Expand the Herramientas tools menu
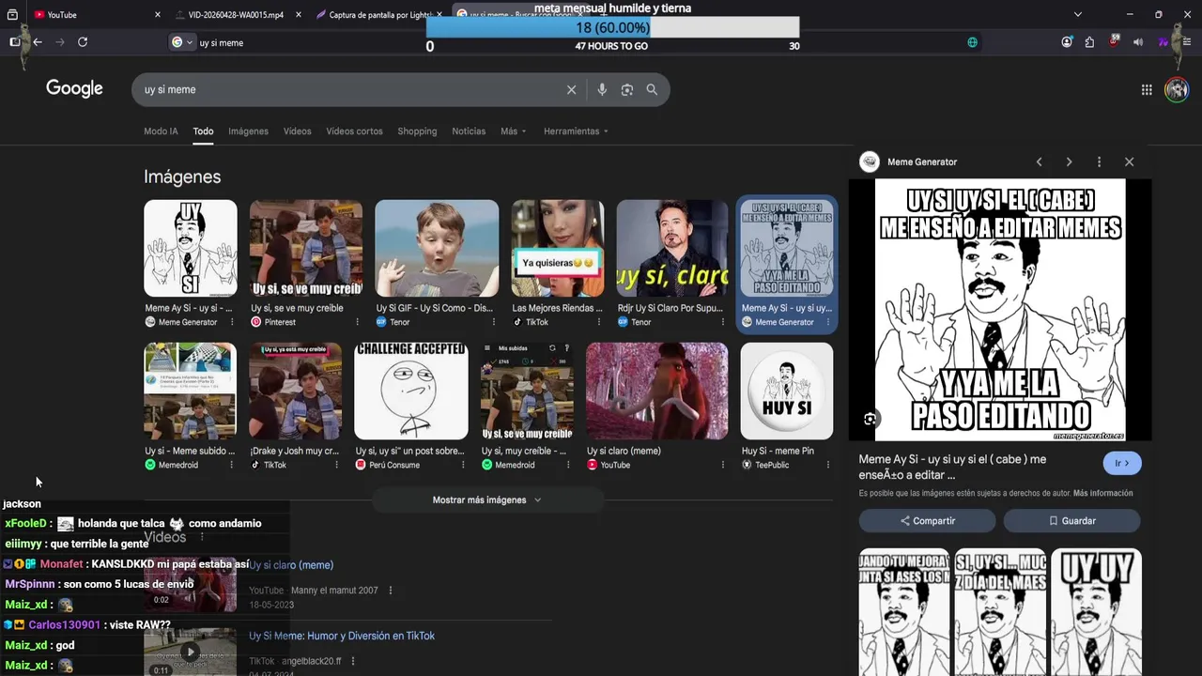Viewport: 1202px width, 676px height. click(x=576, y=131)
